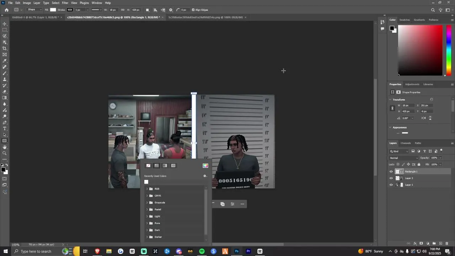The width and height of the screenshot is (455, 256).
Task: Open Spotify from the taskbar
Action: (x=202, y=251)
